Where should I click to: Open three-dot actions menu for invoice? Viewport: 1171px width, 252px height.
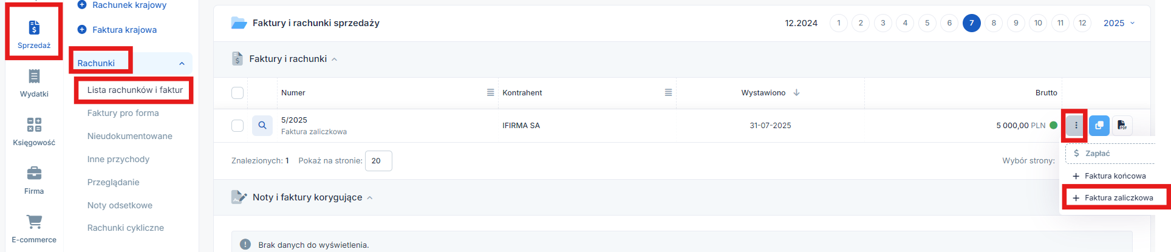click(1076, 126)
